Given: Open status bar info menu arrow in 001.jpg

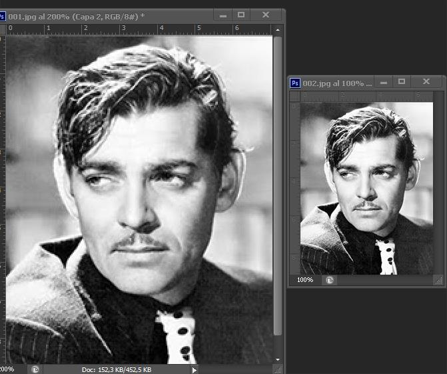Looking at the screenshot, I should (x=194, y=370).
